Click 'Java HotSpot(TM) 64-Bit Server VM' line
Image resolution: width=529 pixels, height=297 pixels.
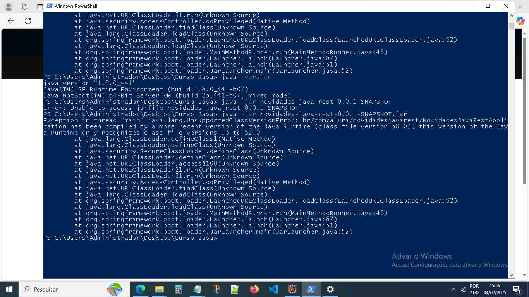(167, 96)
